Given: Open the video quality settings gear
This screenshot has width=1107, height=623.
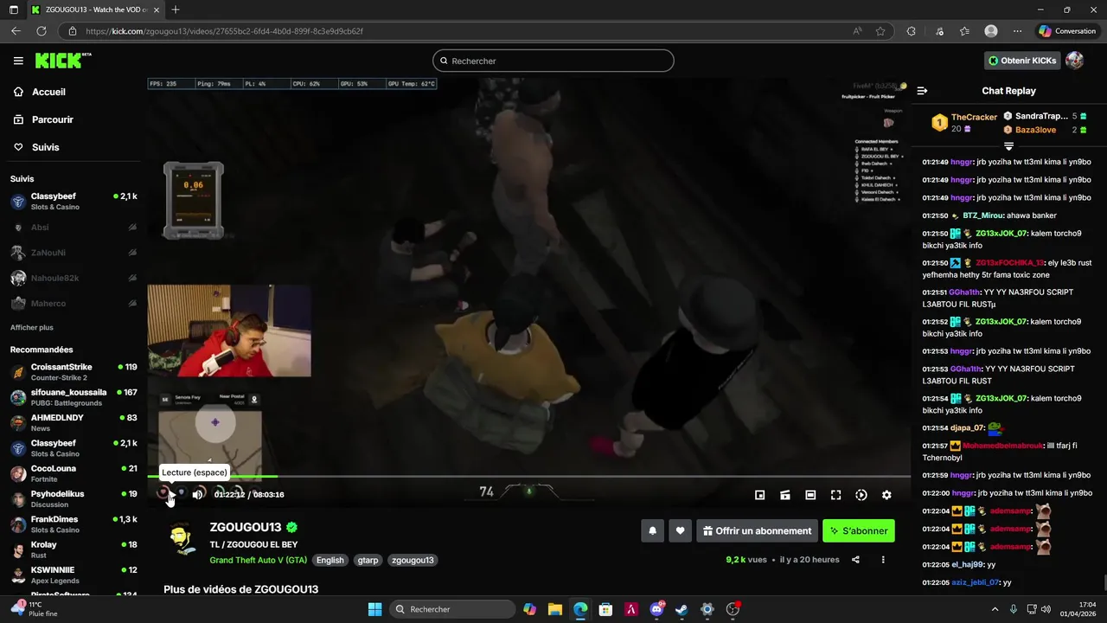Looking at the screenshot, I should 886,495.
